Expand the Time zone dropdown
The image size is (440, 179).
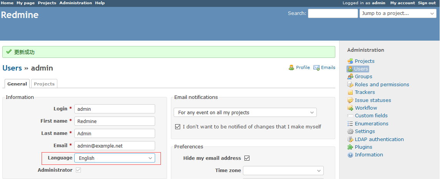(x=283, y=171)
